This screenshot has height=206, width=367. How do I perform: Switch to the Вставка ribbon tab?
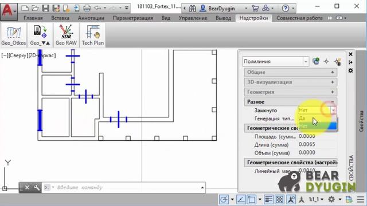60,18
